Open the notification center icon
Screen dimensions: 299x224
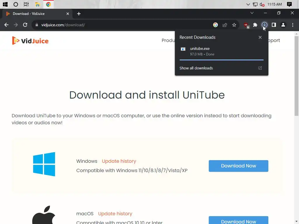click(x=289, y=4)
